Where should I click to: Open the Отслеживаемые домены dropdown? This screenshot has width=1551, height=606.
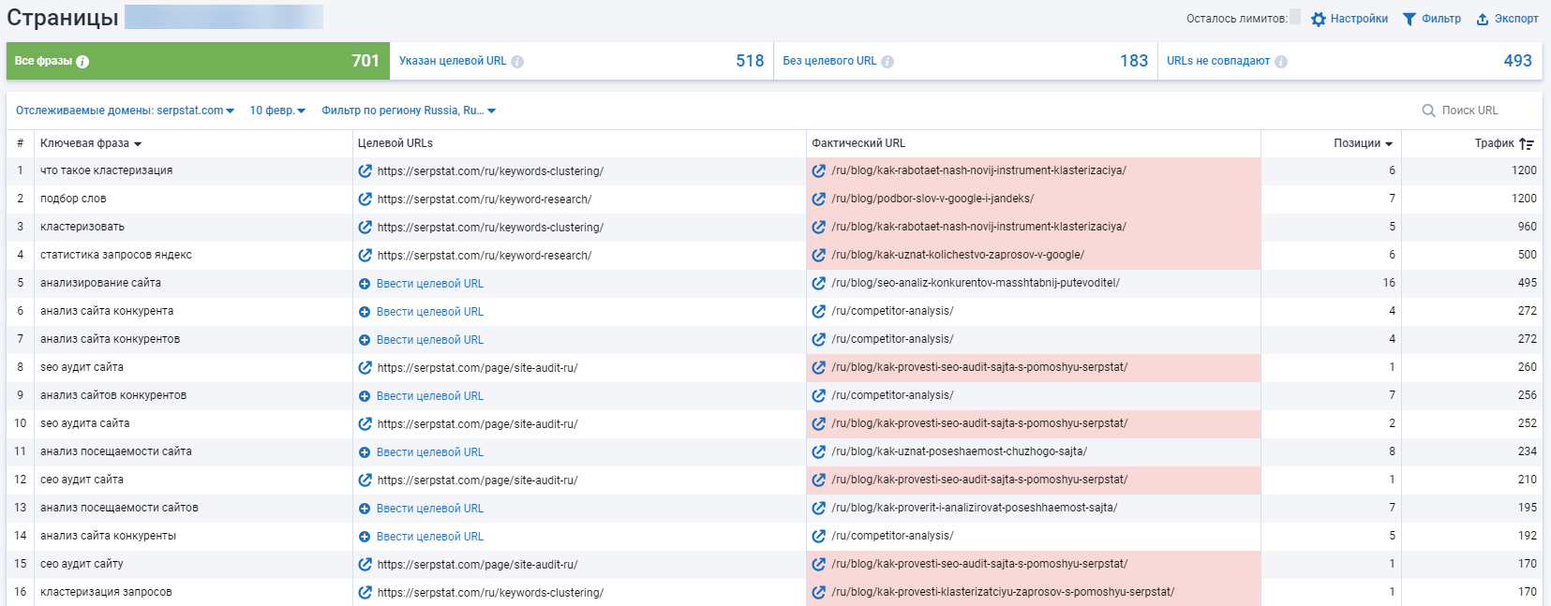coord(125,111)
